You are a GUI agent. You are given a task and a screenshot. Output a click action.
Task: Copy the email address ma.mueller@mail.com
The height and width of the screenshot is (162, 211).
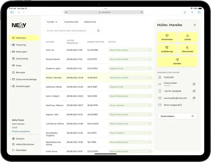(x=194, y=98)
